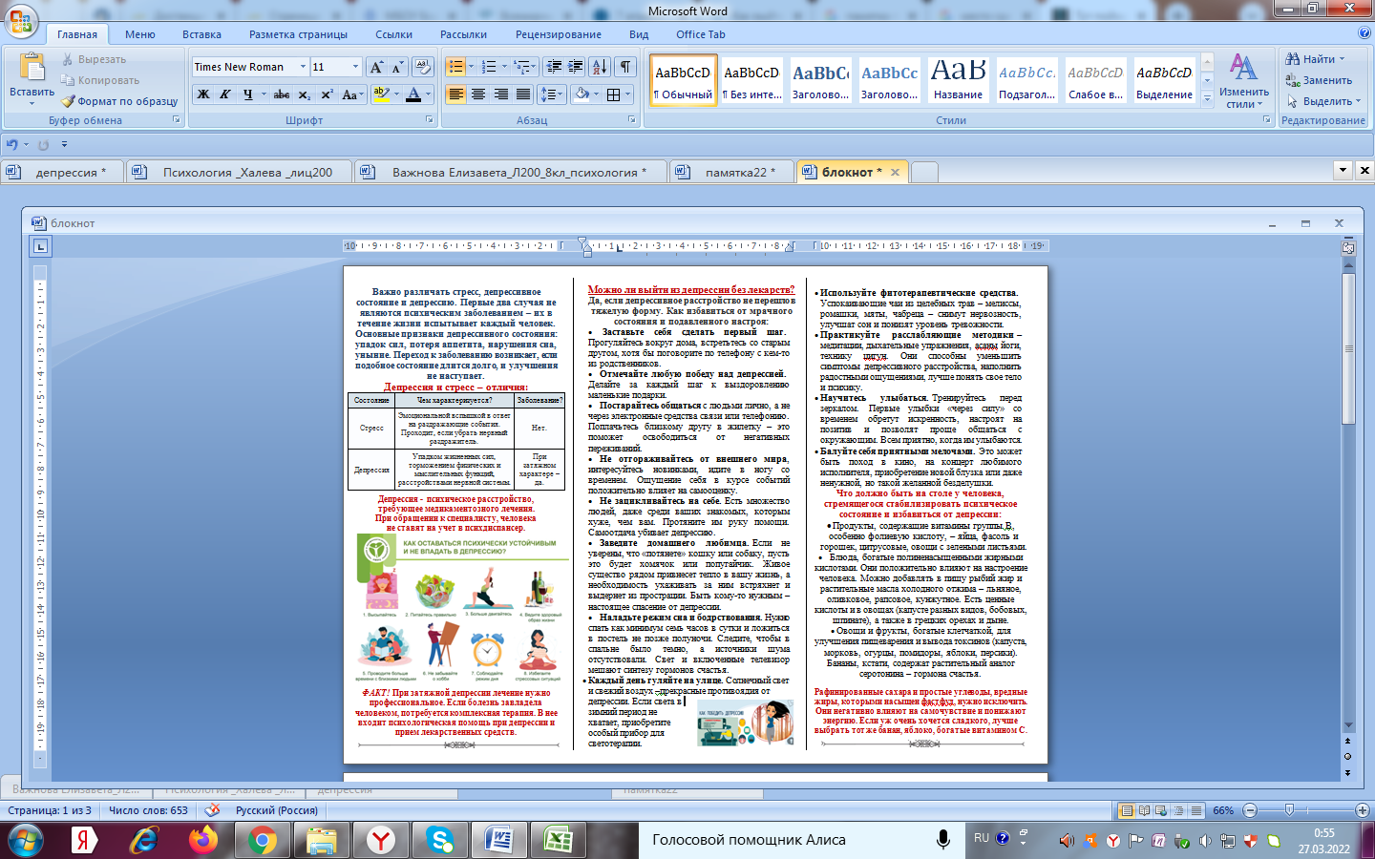
Task: Open the Найти dropdown arrow
Action: (x=1342, y=59)
